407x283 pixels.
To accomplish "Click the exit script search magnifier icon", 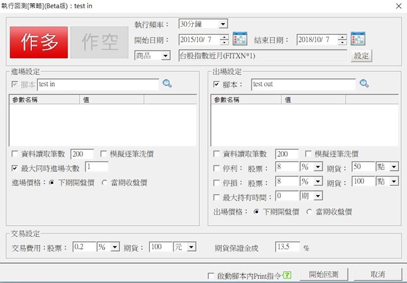I will (364, 84).
